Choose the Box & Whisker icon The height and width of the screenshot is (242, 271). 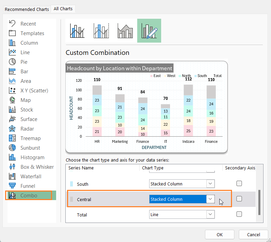tap(12, 167)
